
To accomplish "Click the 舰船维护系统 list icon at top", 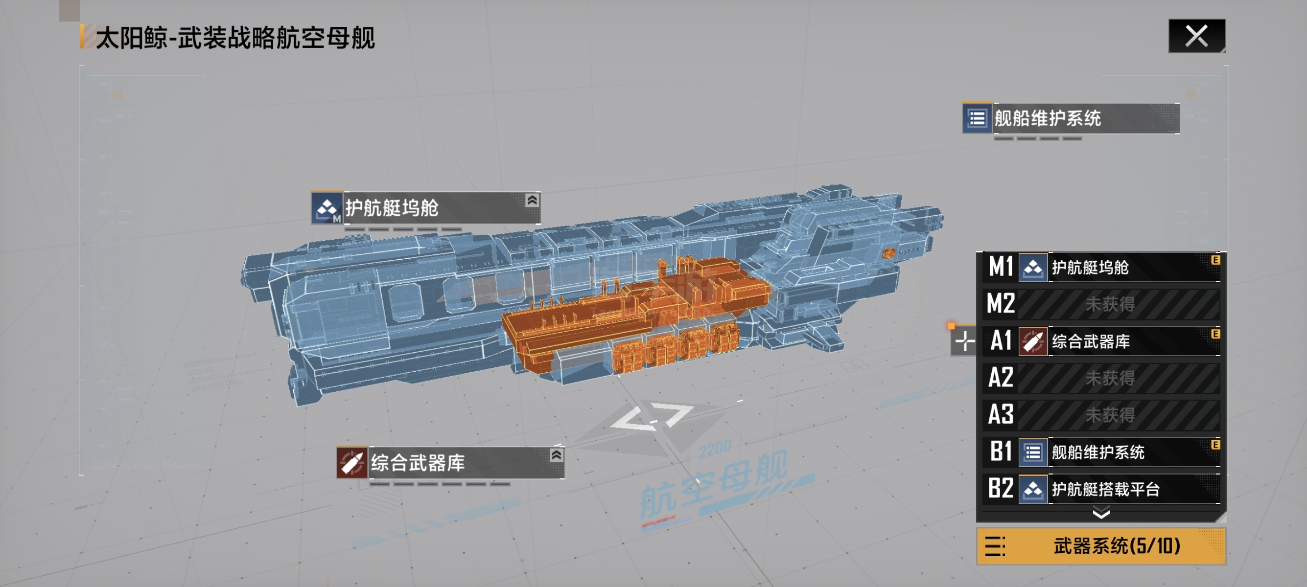I will click(x=977, y=118).
